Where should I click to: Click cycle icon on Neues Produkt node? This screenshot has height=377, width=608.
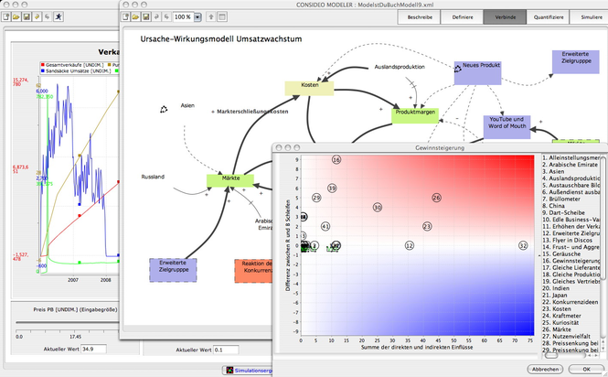[458, 69]
